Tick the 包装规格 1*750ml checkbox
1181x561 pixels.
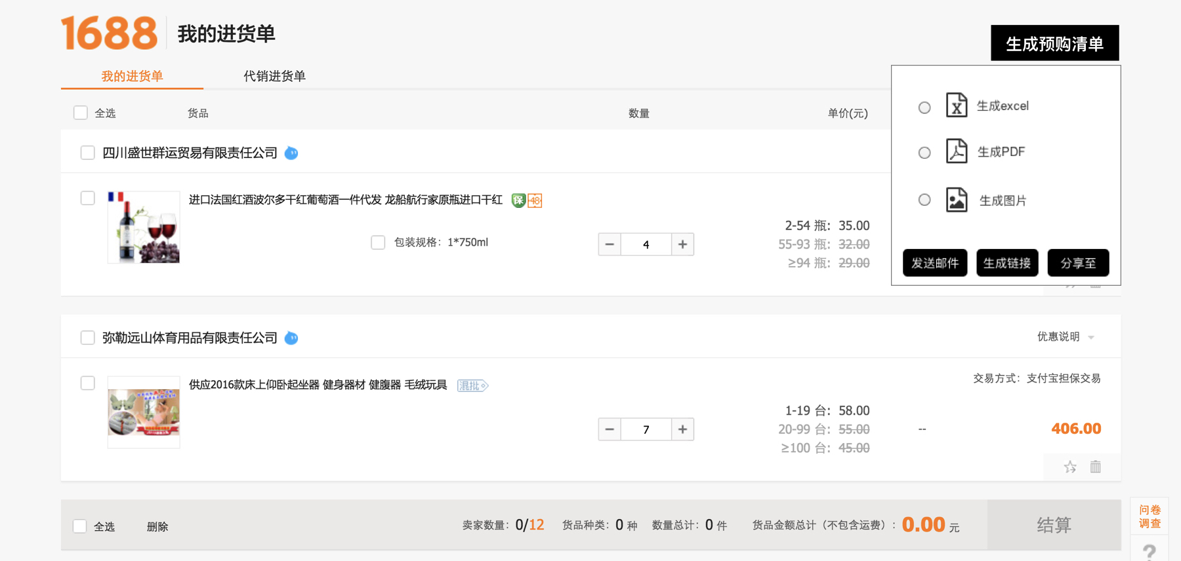(x=378, y=242)
